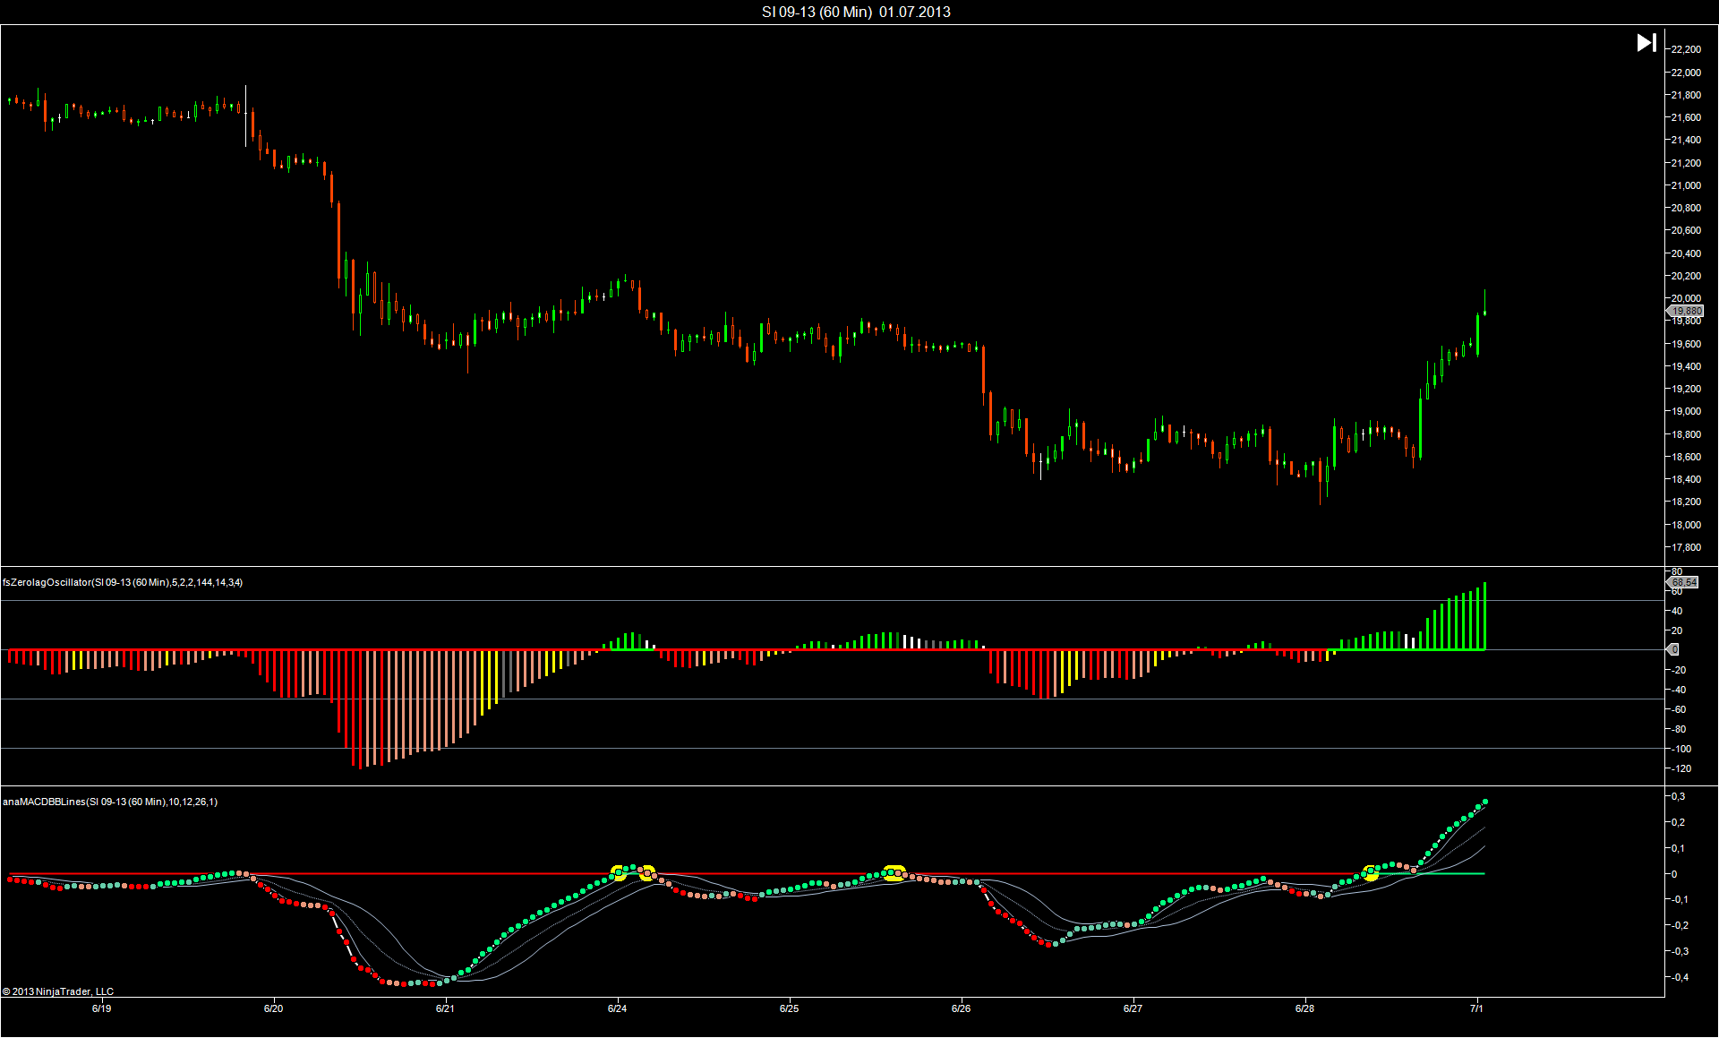This screenshot has width=1719, height=1038.
Task: Click the 22,000 price axis label
Action: (1686, 73)
